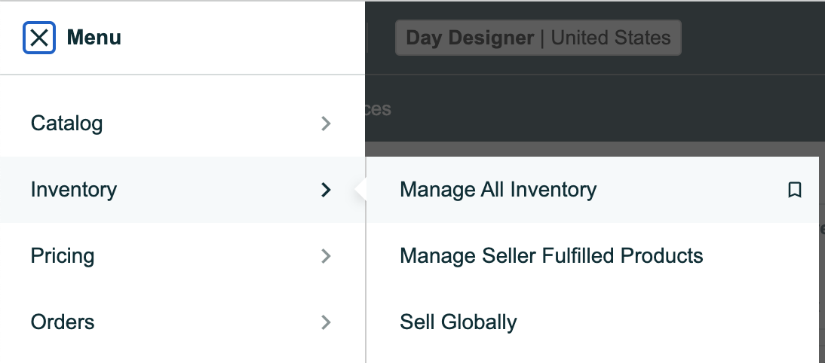Open the Pricing menu item

point(182,256)
